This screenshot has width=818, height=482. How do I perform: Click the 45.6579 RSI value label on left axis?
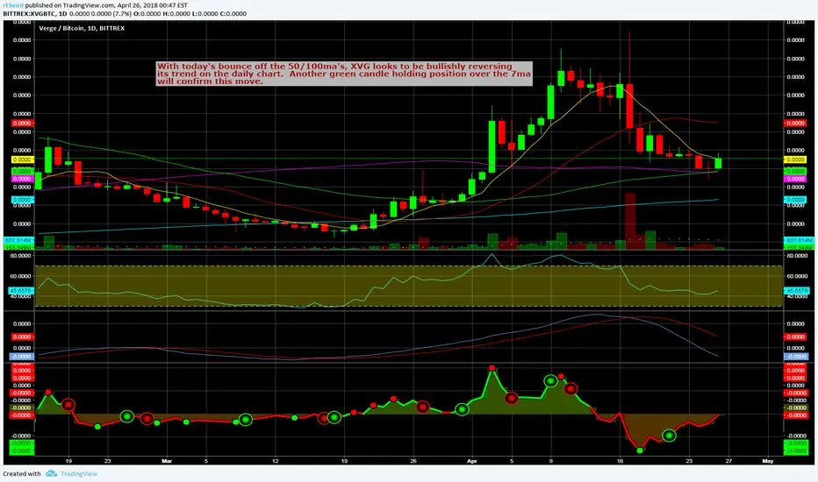coord(21,290)
